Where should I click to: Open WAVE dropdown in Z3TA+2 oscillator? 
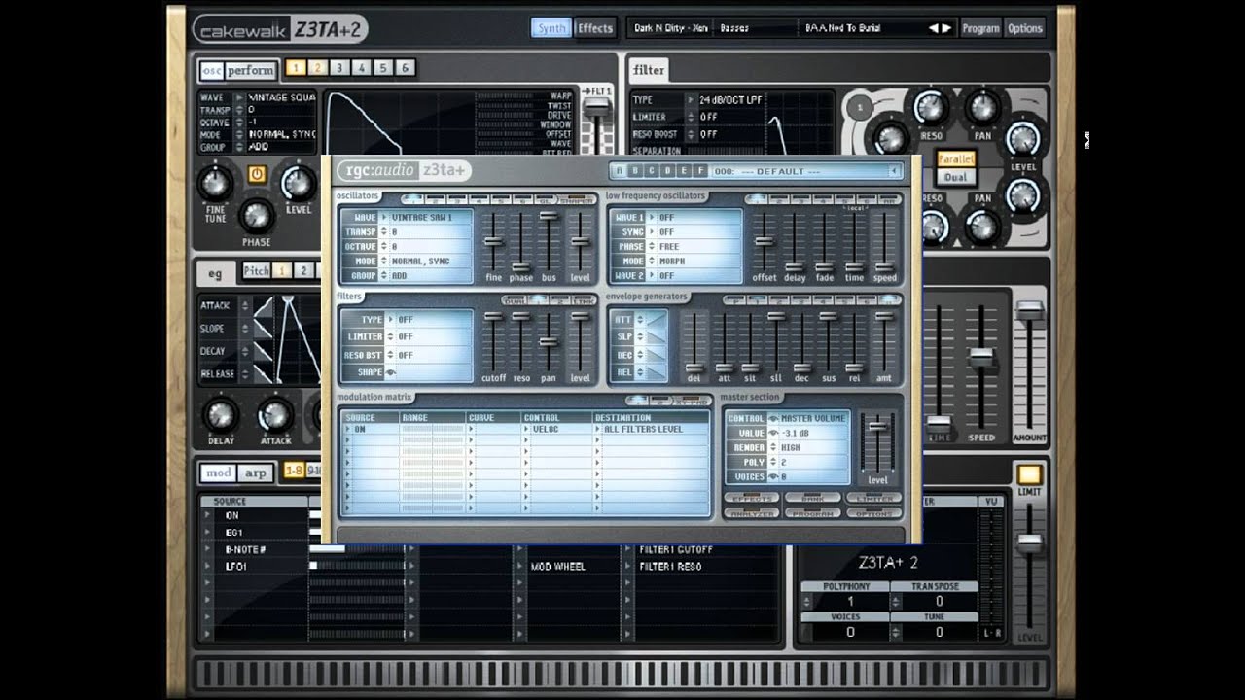click(239, 97)
